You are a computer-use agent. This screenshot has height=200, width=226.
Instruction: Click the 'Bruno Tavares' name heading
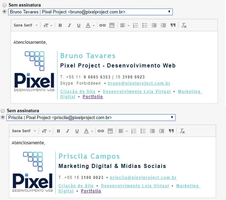coord(88,56)
